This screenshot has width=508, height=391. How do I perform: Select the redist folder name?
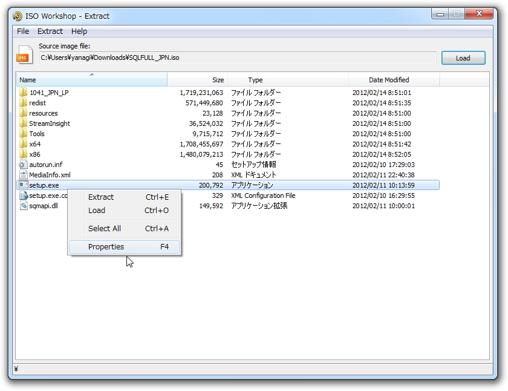37,103
